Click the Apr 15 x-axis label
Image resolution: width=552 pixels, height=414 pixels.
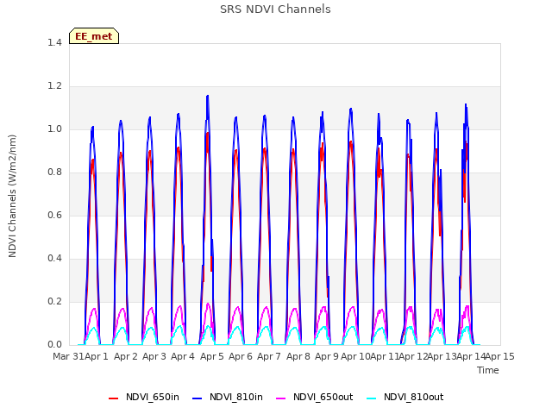[500, 356]
